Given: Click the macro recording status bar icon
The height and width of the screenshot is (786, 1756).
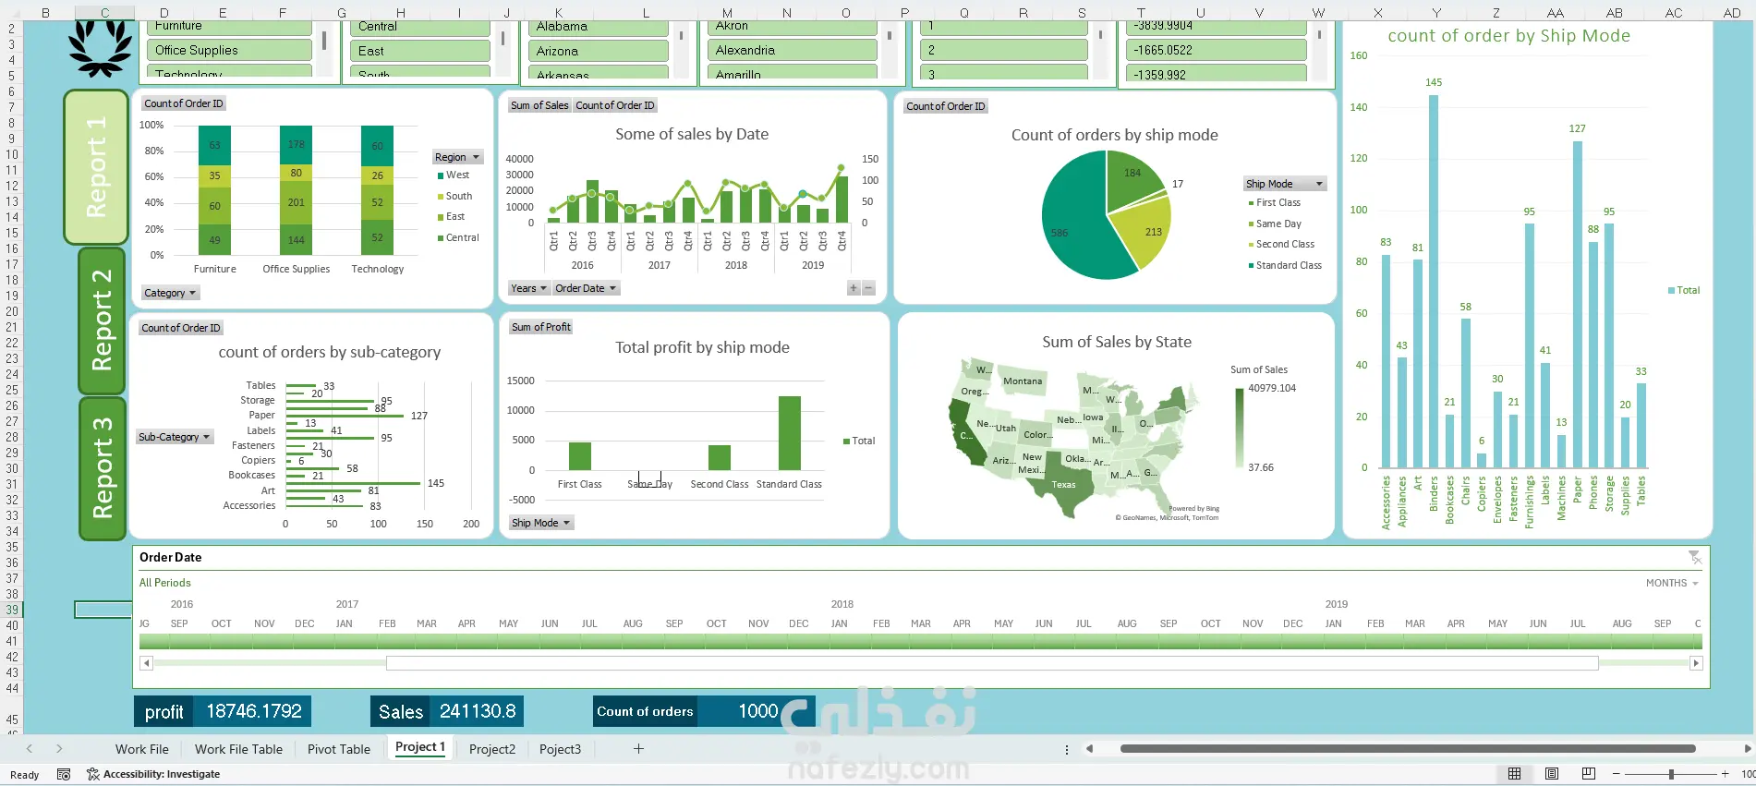Looking at the screenshot, I should click(x=64, y=774).
